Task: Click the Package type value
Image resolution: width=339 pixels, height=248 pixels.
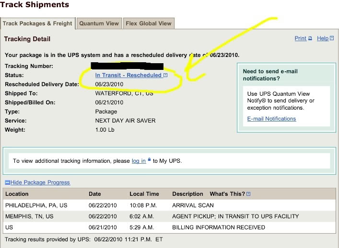Action: [106, 112]
